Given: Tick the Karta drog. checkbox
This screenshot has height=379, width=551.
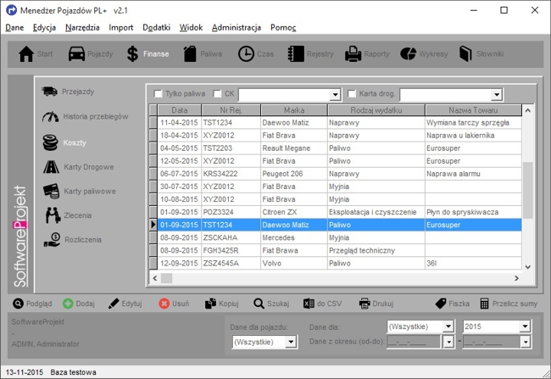Looking at the screenshot, I should pos(352,93).
